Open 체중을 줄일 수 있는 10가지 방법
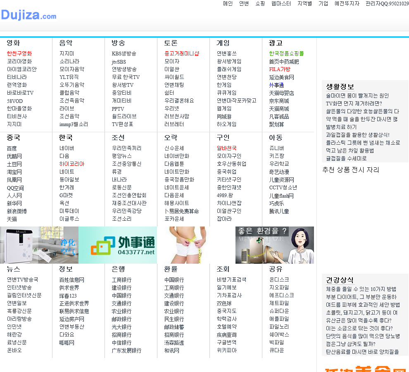 (x=361, y=289)
